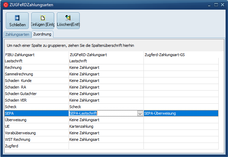Click the Zugferd-Zahlungsart-GS column header
This screenshot has height=157, width=228.
click(181, 55)
